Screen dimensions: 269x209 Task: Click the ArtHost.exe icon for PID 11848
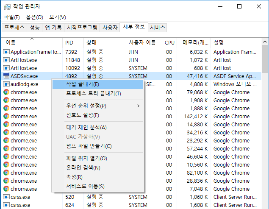click(6, 60)
